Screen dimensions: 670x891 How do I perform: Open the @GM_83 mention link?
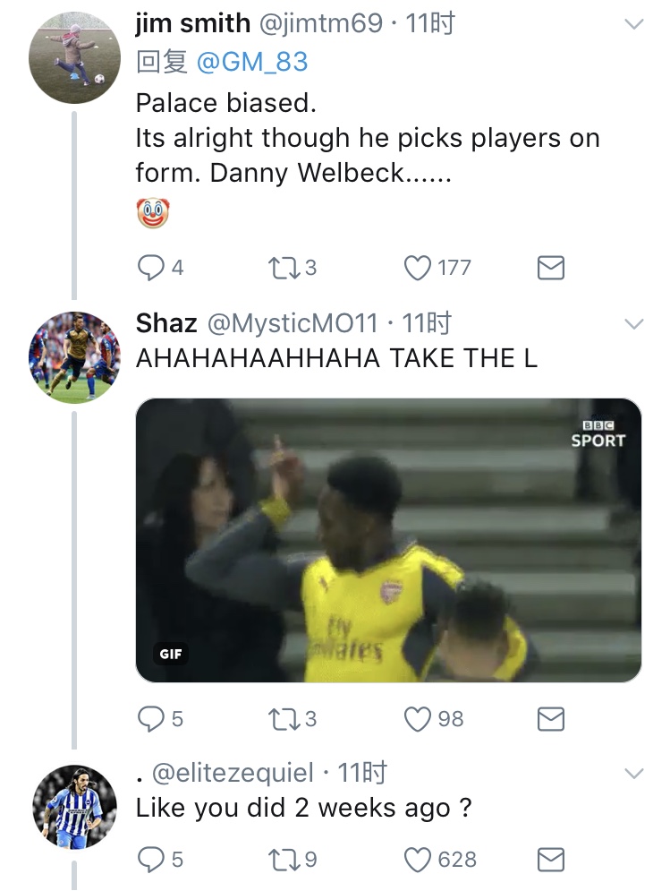click(x=250, y=62)
